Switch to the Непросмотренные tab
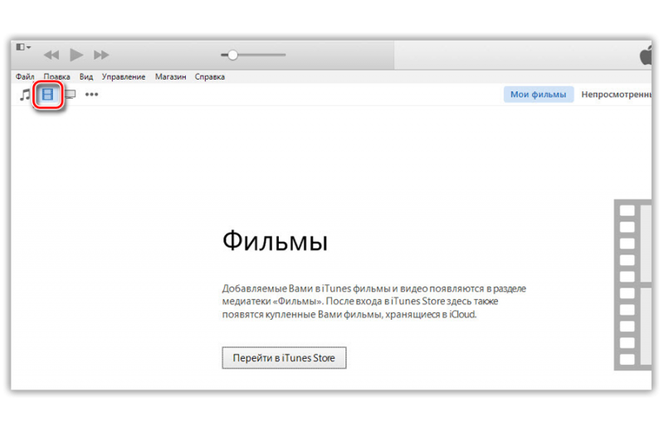 [616, 94]
